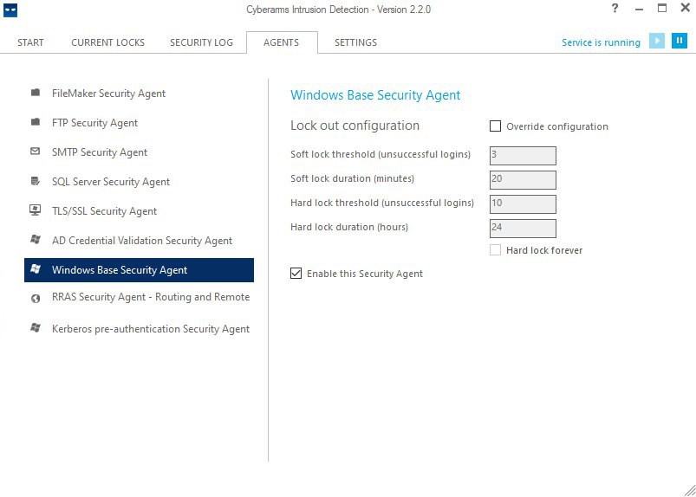Click the TLS/SSL Security Agent monitor icon
696x497 pixels.
tap(36, 210)
